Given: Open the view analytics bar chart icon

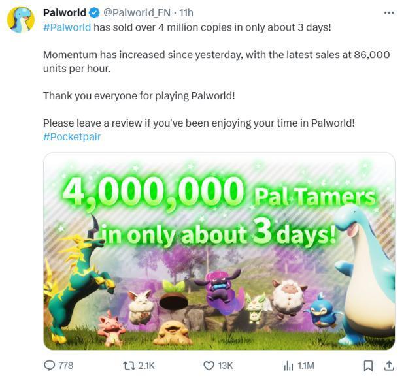Looking at the screenshot, I should [288, 366].
